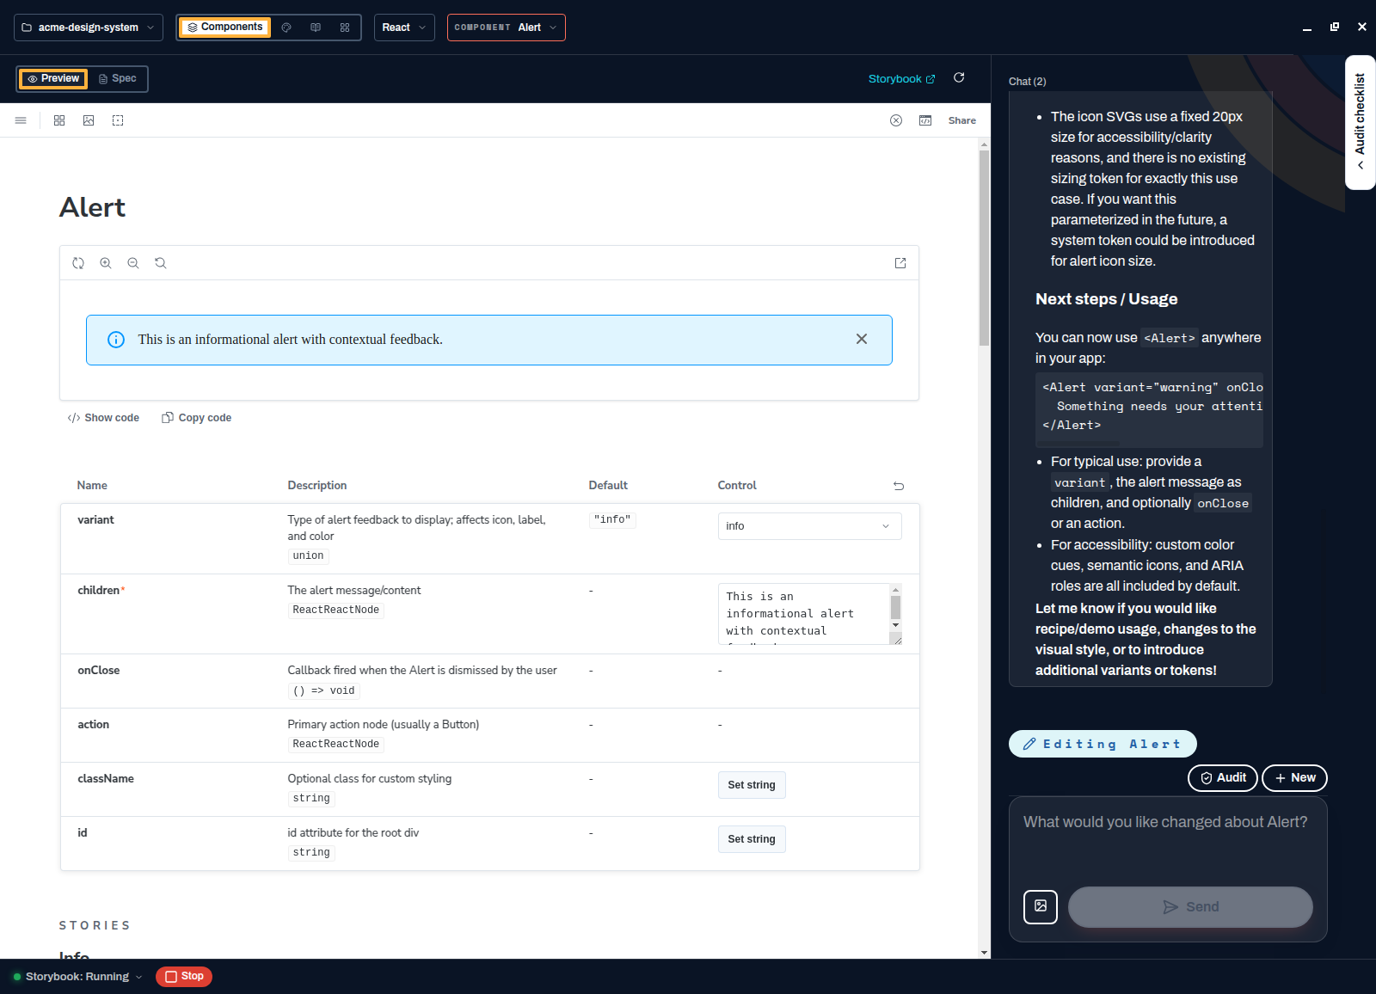
Task: Open the acme-design-system project dropdown
Action: [89, 28]
